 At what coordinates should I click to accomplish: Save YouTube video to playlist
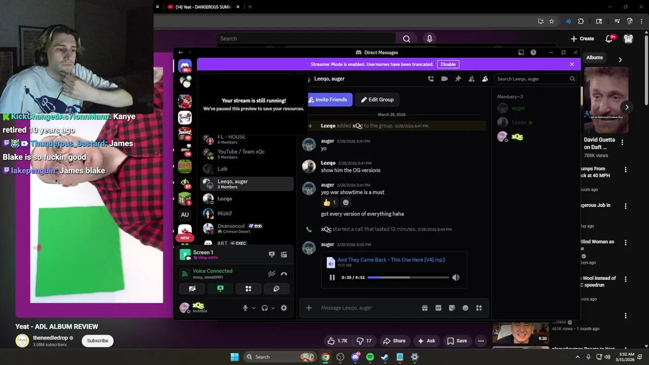(x=457, y=341)
